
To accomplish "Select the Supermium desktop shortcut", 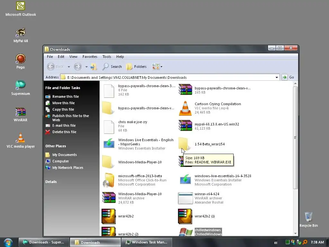I will tap(21, 88).
